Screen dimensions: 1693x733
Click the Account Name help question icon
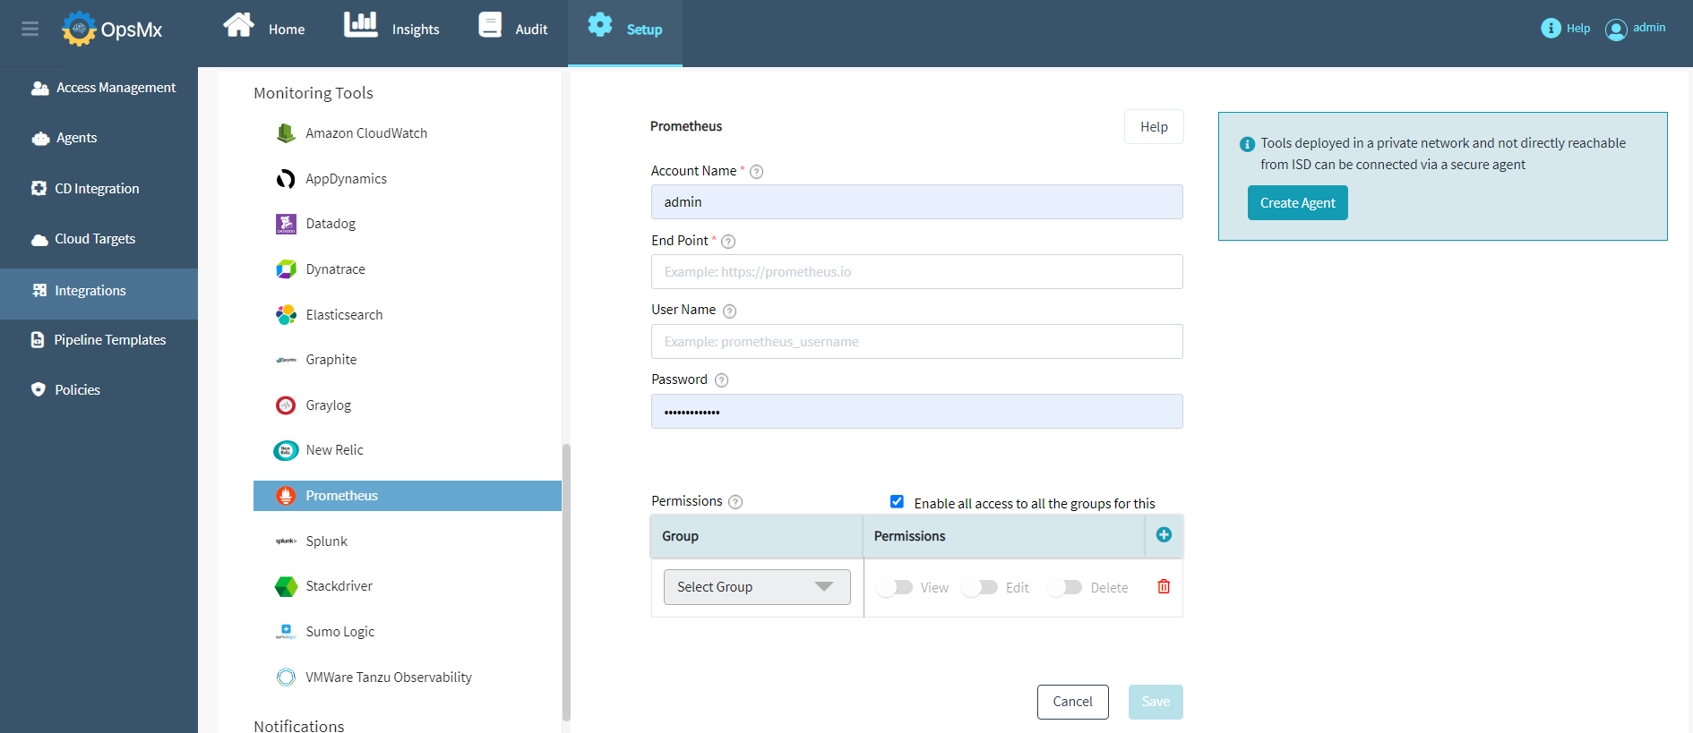(756, 172)
